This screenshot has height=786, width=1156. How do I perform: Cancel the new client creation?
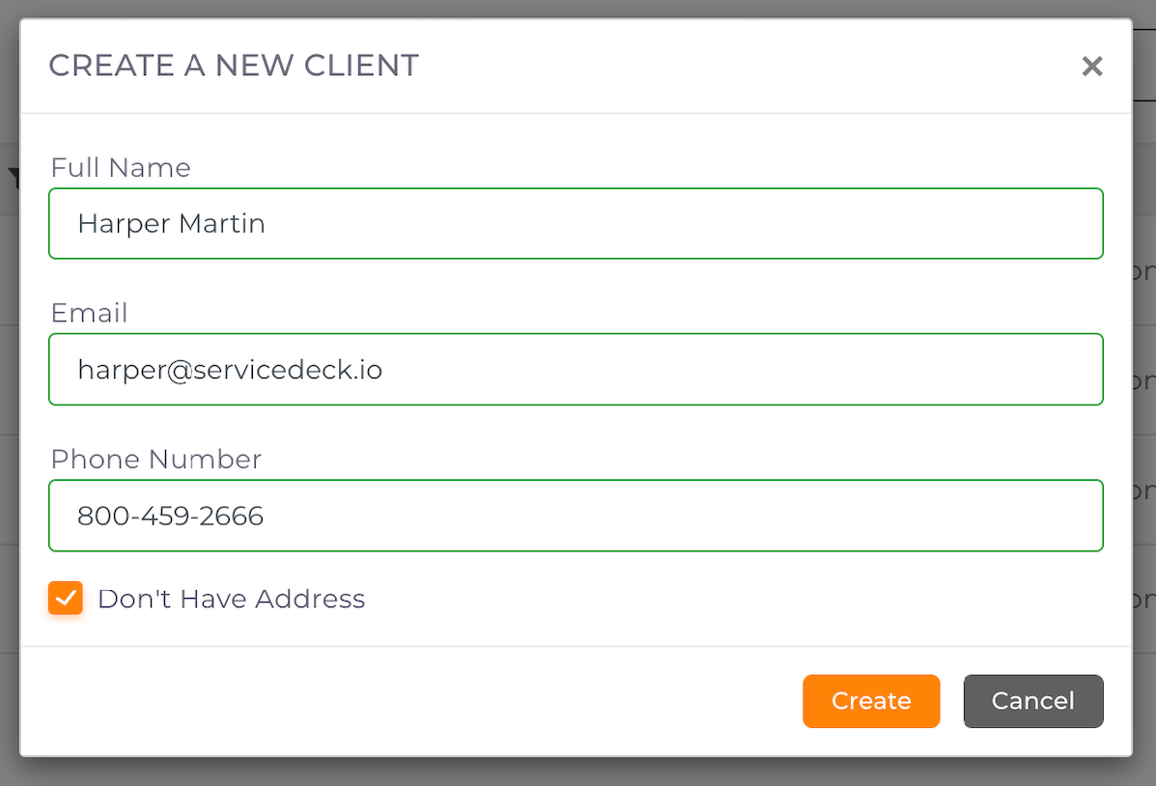pos(1032,701)
